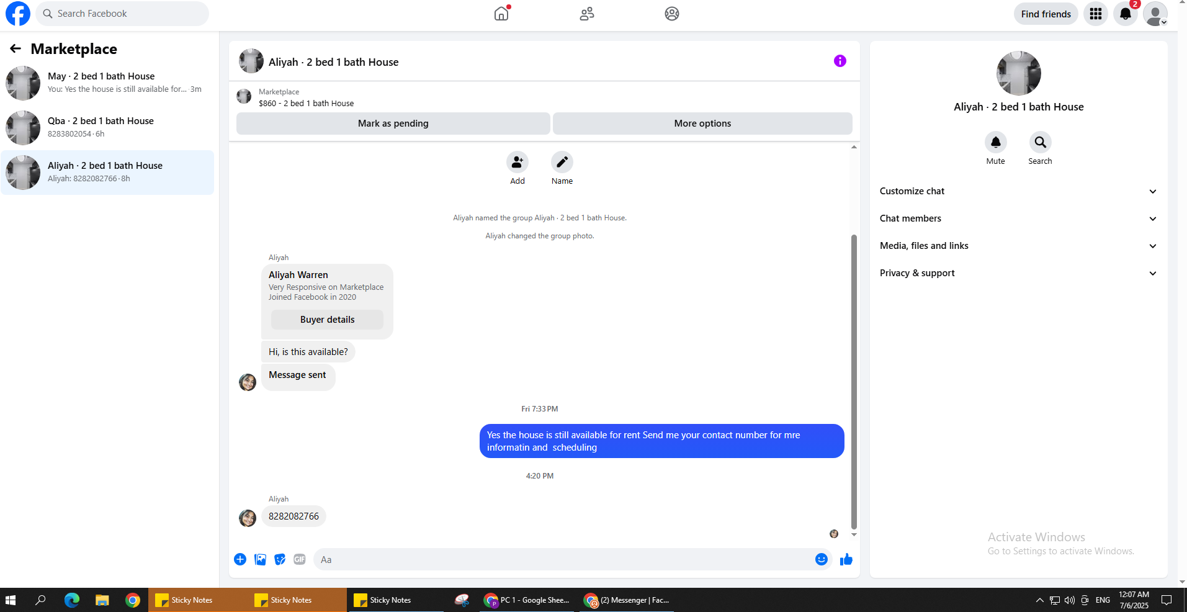The image size is (1187, 612).
Task: Open more actions plus icon
Action: [x=240, y=559]
